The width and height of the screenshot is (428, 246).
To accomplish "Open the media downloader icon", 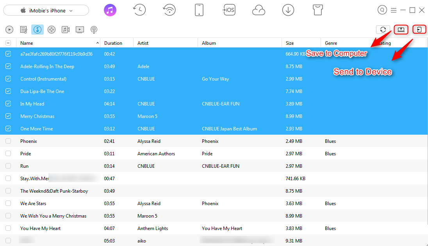I will 288,10.
